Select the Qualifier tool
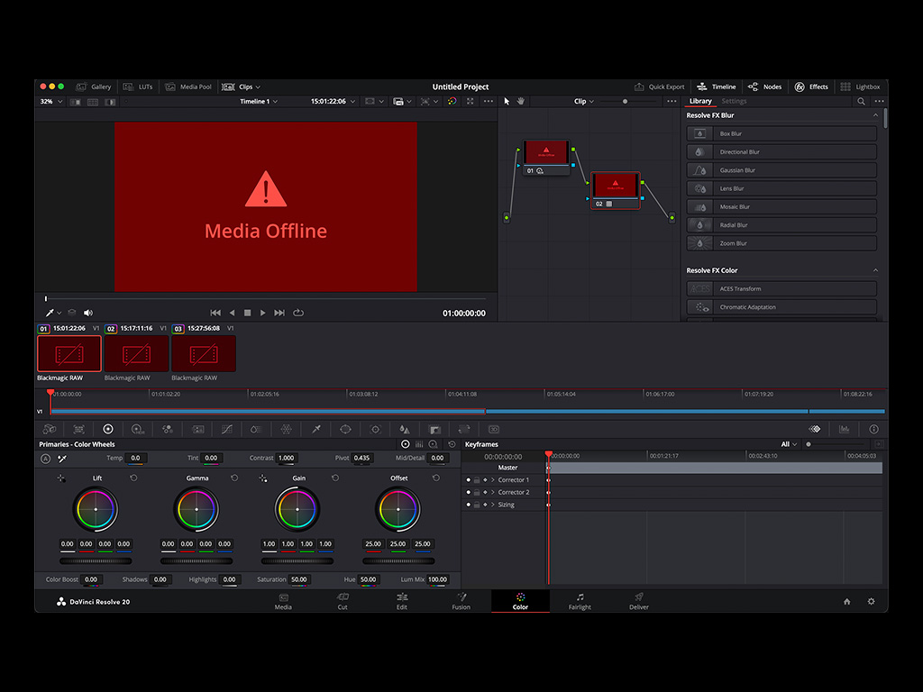This screenshot has width=923, height=692. [x=315, y=429]
